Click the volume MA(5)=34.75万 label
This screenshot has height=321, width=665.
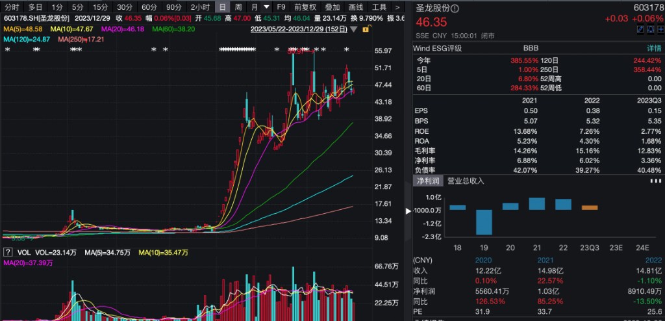pyautogui.click(x=107, y=253)
